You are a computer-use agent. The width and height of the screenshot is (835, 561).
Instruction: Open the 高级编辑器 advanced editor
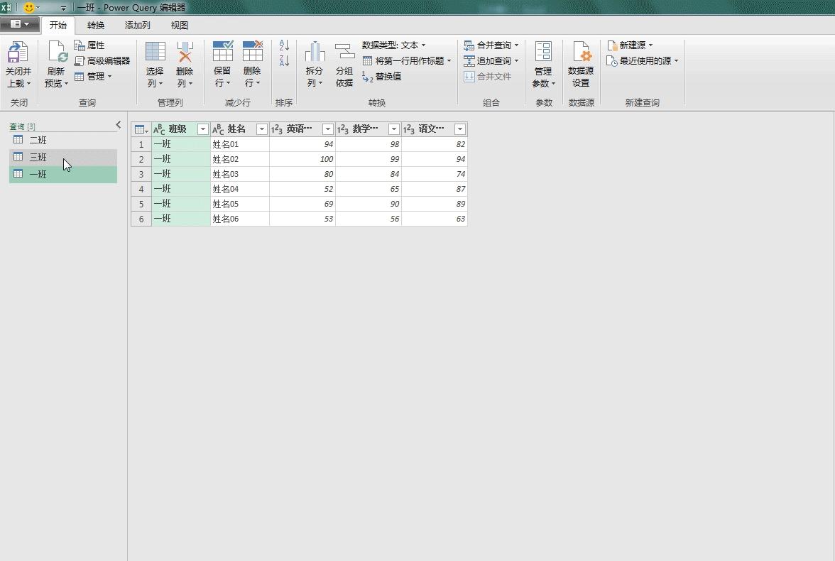click(102, 61)
